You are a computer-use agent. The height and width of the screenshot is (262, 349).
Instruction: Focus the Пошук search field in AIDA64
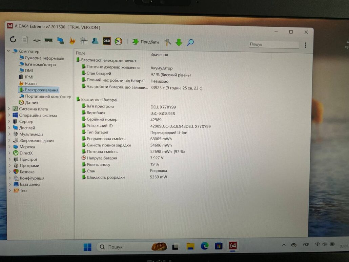(273, 44)
